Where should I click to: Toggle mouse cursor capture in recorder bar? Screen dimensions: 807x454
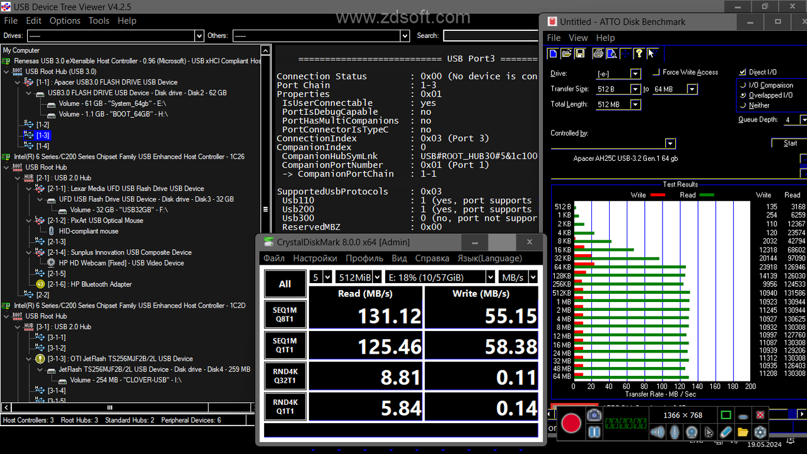709,432
